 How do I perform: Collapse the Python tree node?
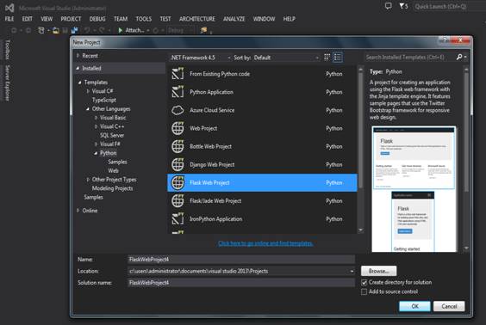pyautogui.click(x=96, y=153)
